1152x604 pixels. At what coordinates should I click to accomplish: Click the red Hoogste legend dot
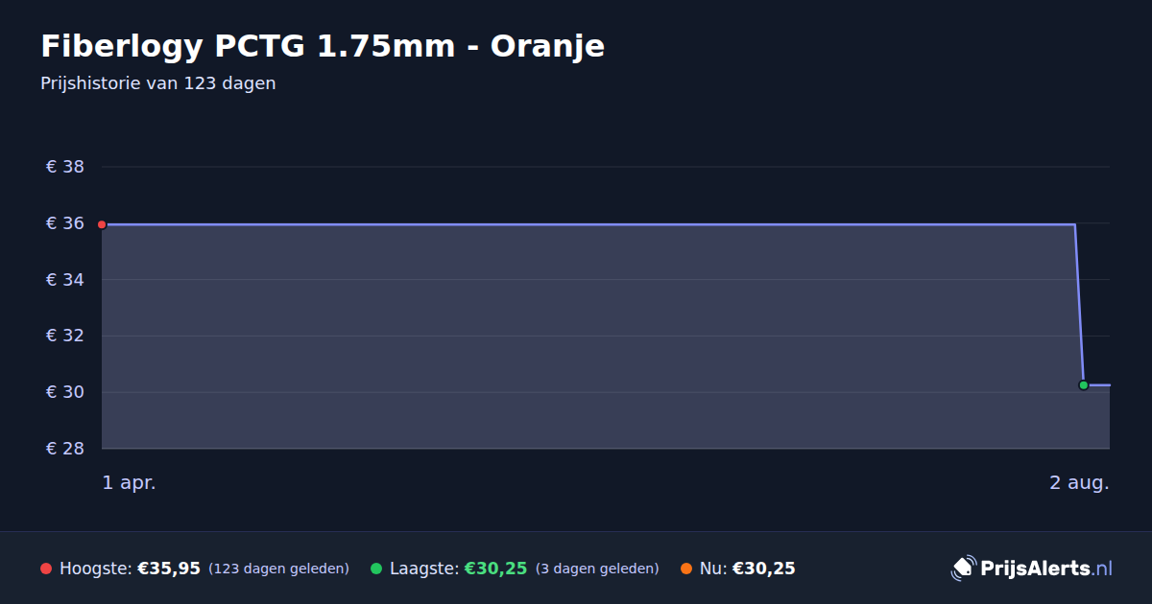[x=46, y=569]
